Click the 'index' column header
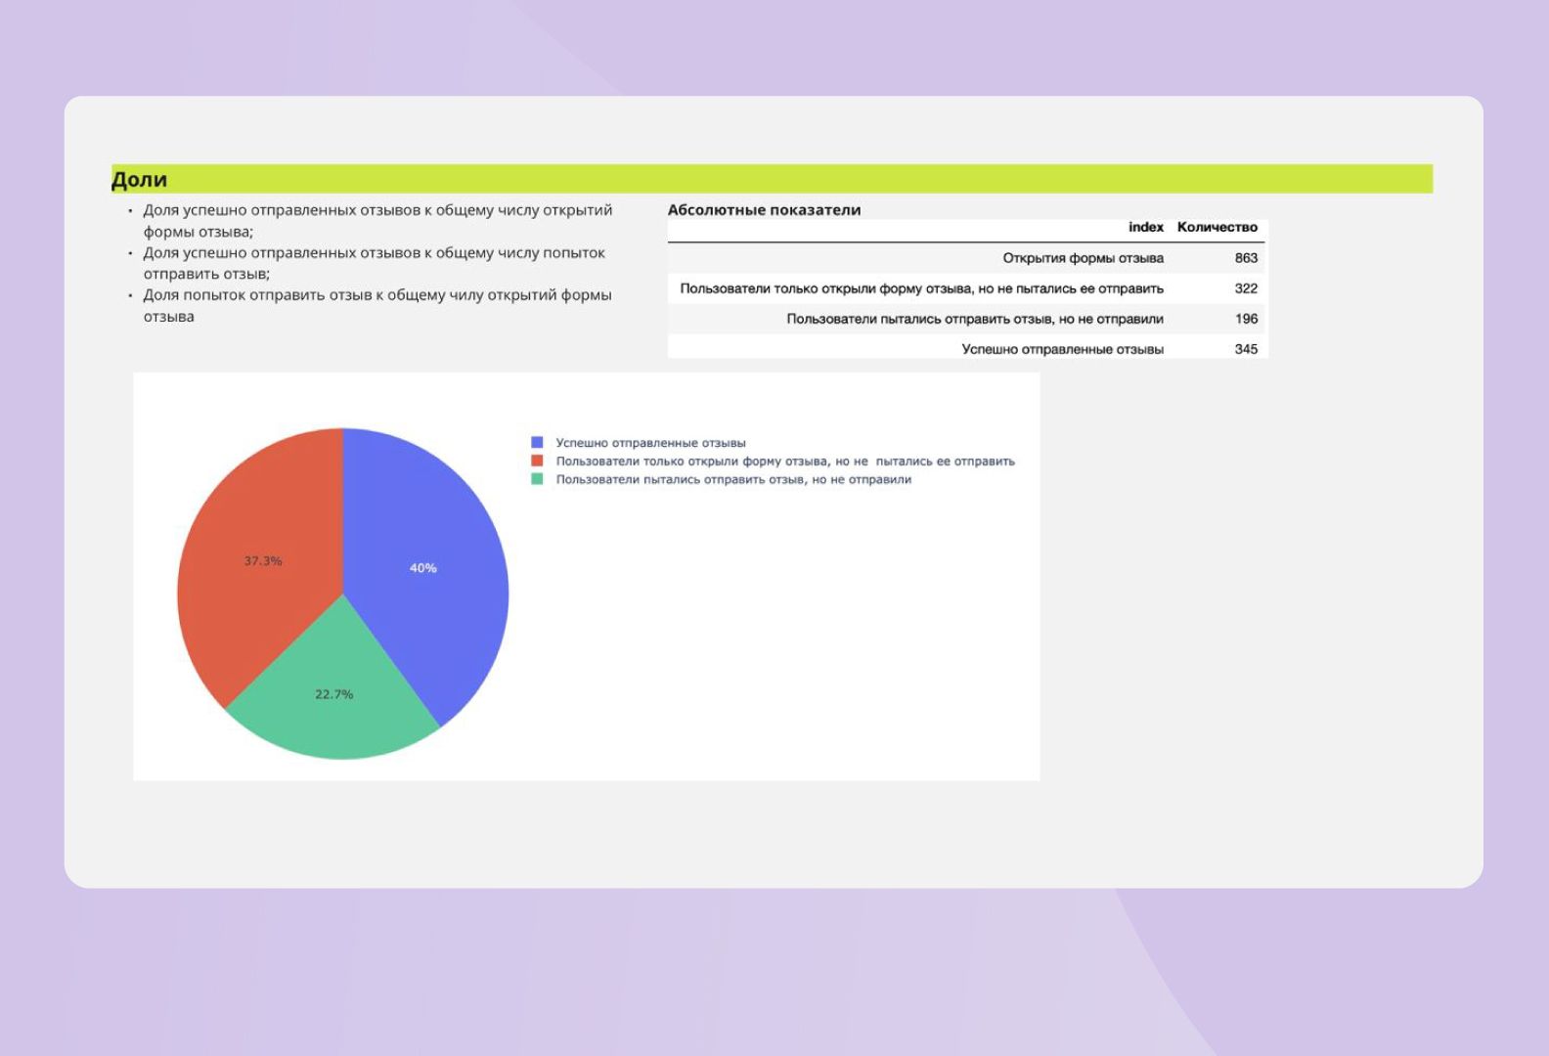 click(1145, 227)
